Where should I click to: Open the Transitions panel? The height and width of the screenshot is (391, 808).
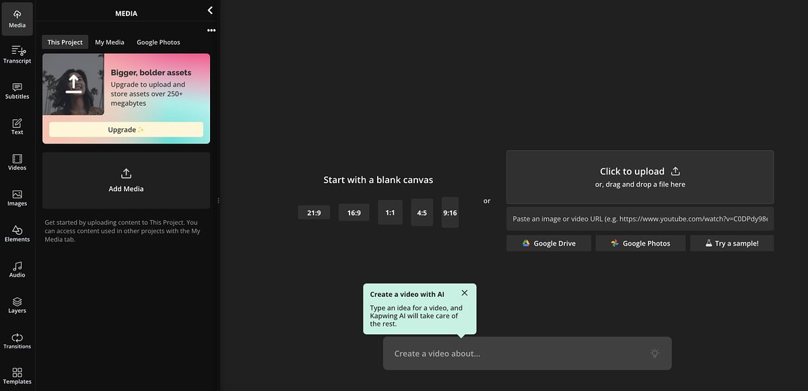click(x=17, y=342)
